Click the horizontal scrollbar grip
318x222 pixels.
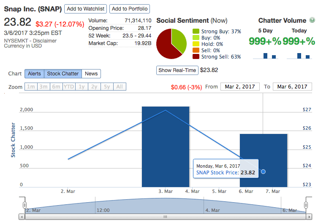point(165,217)
